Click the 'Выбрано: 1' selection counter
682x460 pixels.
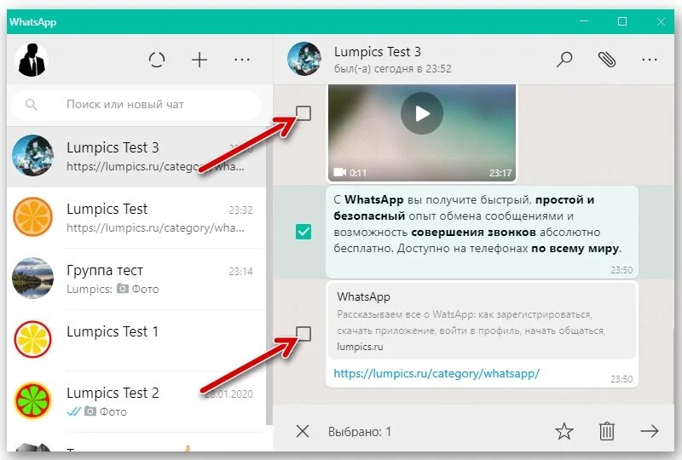point(359,432)
